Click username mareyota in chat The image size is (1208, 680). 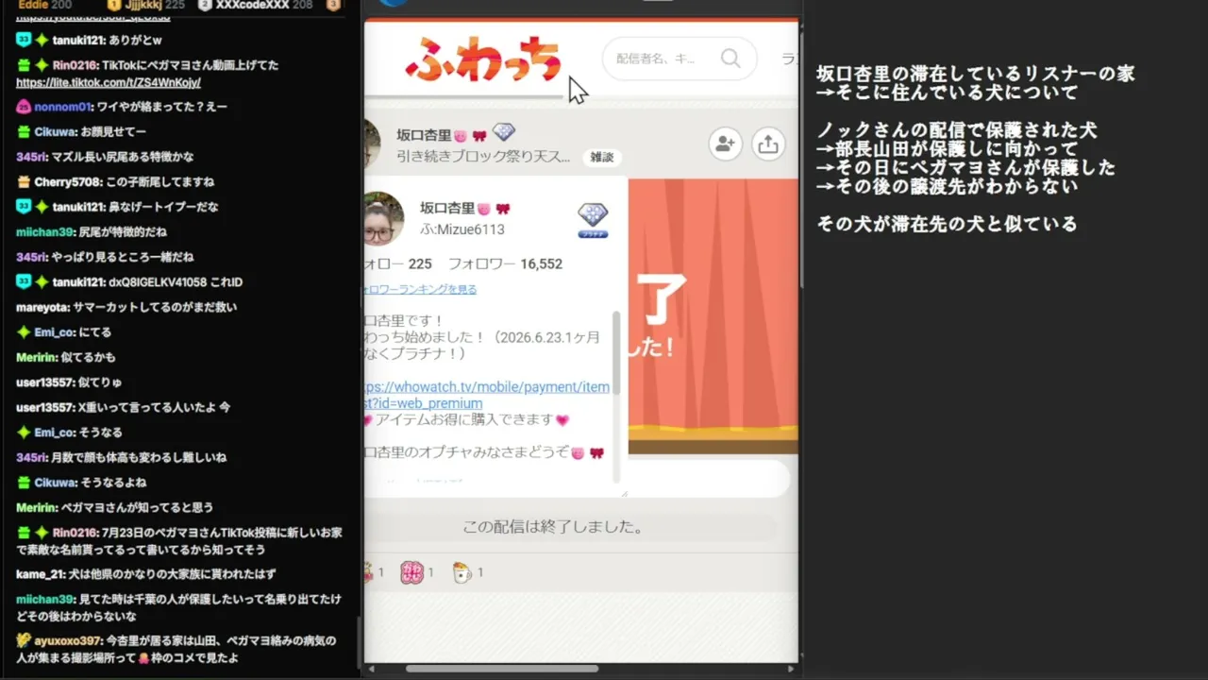pos(42,307)
